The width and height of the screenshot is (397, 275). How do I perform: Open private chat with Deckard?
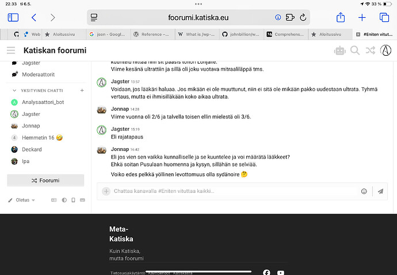pos(32,149)
